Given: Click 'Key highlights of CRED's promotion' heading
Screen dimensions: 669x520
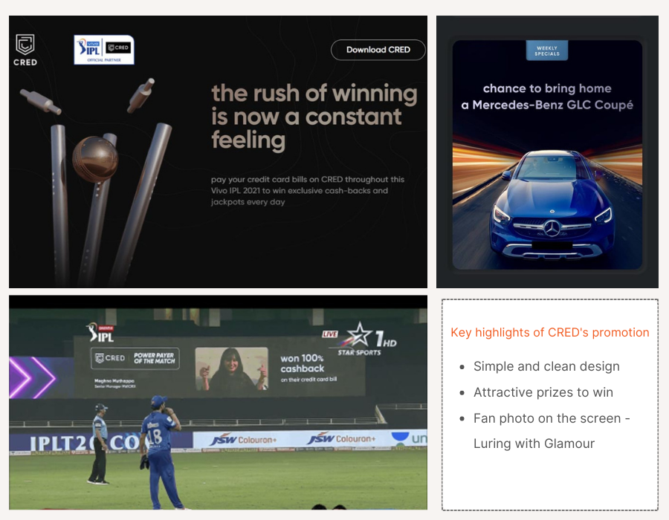Looking at the screenshot, I should (x=550, y=333).
